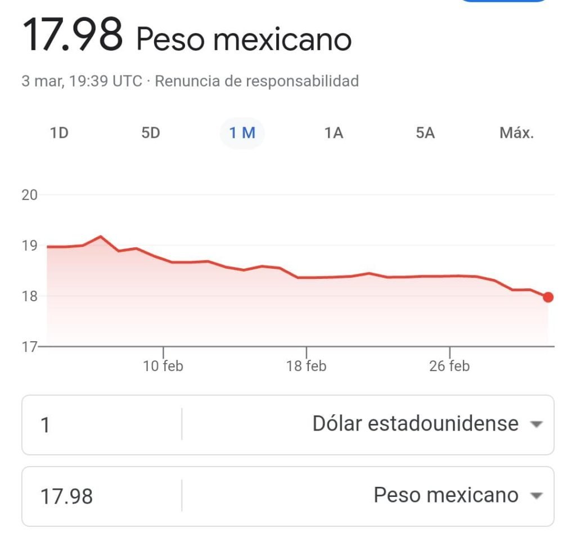The height and width of the screenshot is (538, 576).
Task: Click the 26 feb date marker
Action: pyautogui.click(x=449, y=366)
